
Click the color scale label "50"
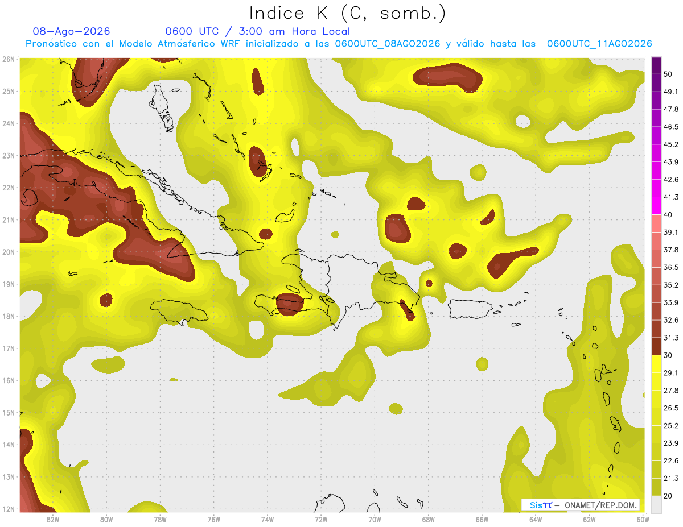click(668, 74)
